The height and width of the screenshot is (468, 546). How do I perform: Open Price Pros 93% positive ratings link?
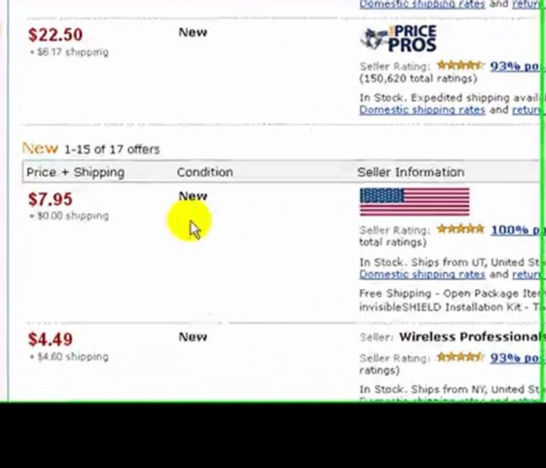click(x=516, y=66)
